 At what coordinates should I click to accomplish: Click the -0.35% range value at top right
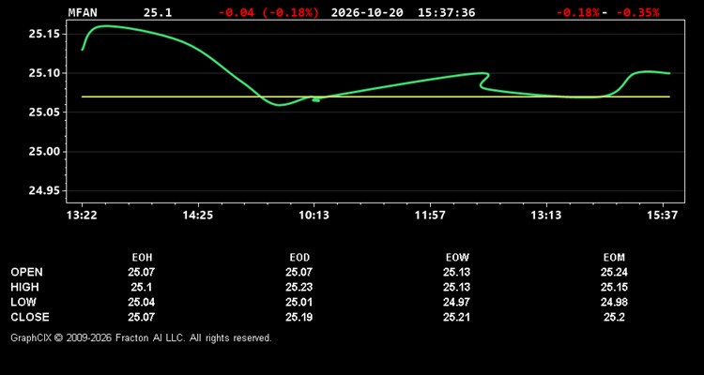click(x=638, y=12)
